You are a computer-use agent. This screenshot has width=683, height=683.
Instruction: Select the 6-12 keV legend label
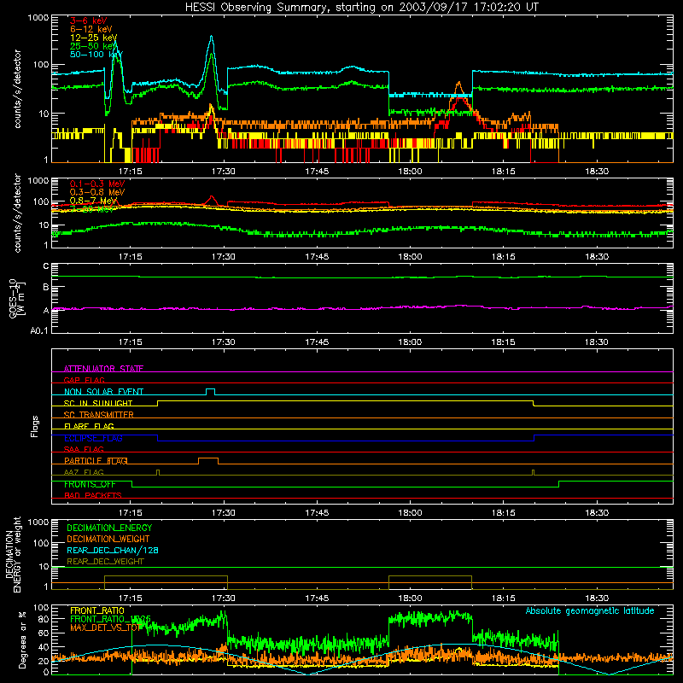pyautogui.click(x=90, y=29)
